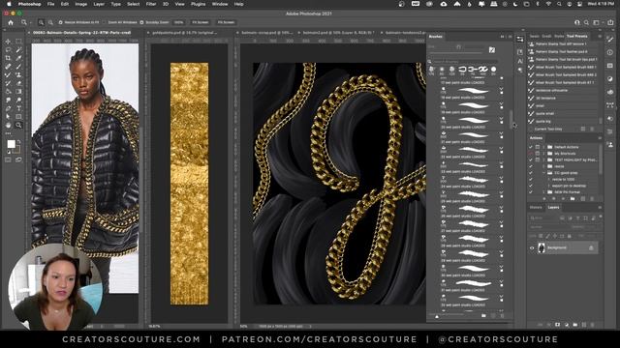Open the Actions panel menu
Viewport: 620px width, 348px height.
click(600, 138)
